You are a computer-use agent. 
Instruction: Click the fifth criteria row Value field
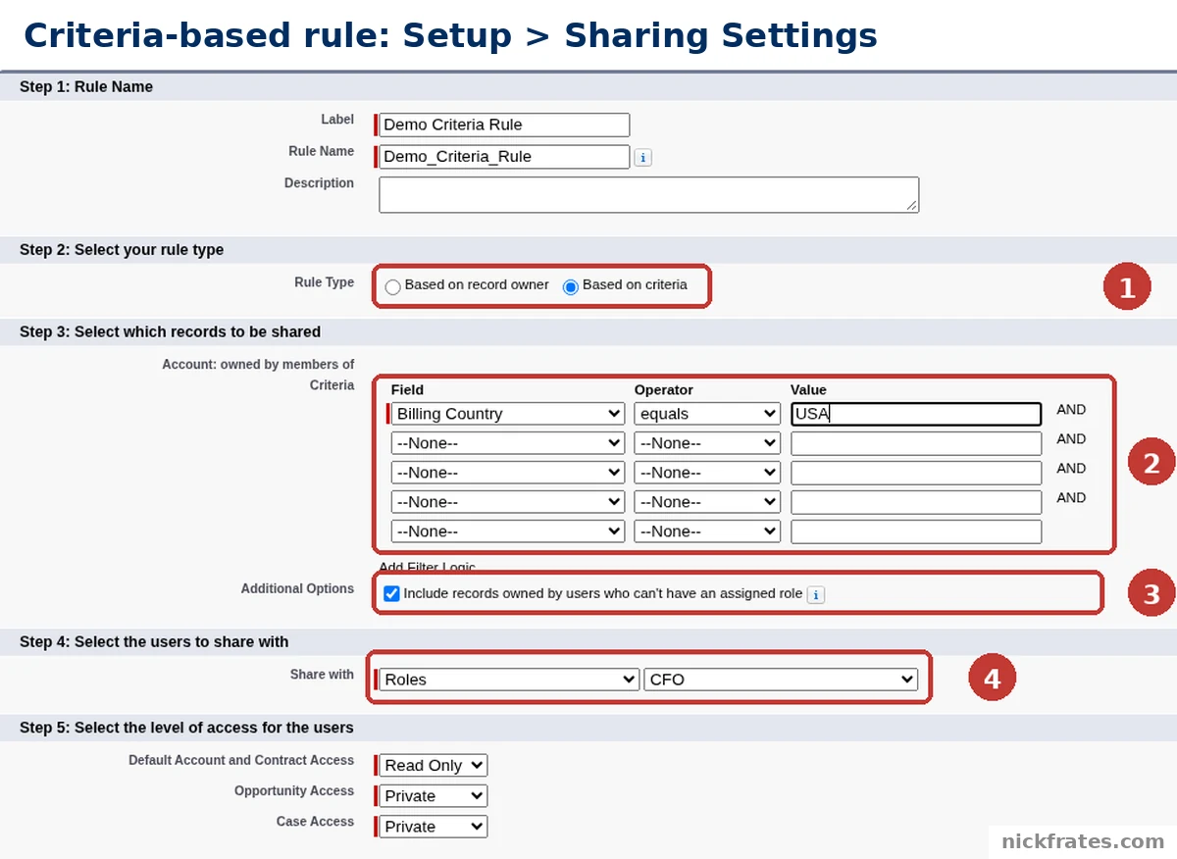(916, 531)
